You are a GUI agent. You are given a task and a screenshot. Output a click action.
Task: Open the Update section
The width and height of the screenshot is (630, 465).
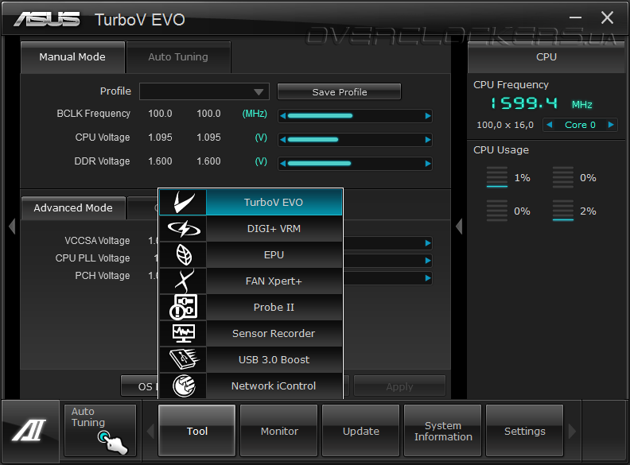tap(361, 431)
